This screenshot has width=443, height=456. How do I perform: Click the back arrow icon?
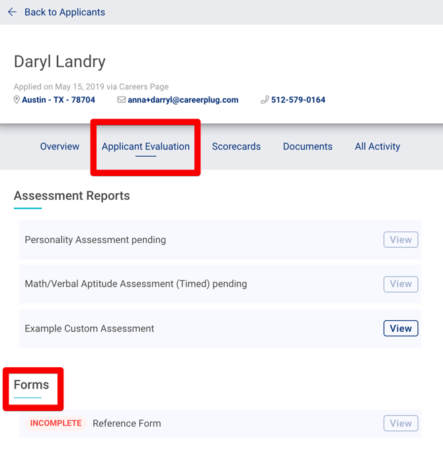(x=12, y=12)
